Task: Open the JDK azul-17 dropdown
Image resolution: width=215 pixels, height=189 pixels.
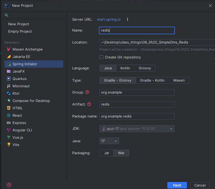Action: pyautogui.click(x=137, y=129)
